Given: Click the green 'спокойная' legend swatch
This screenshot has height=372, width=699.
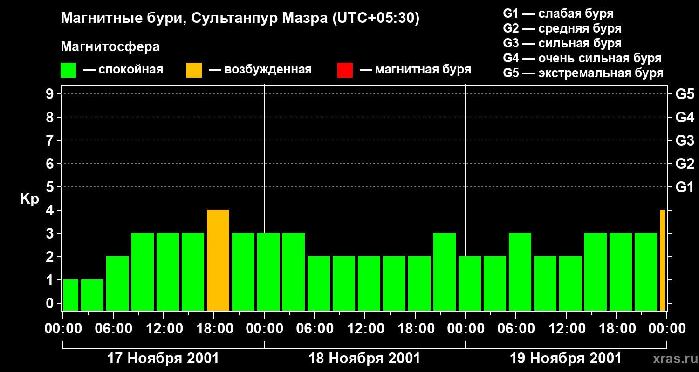Looking at the screenshot, I should pyautogui.click(x=69, y=70).
